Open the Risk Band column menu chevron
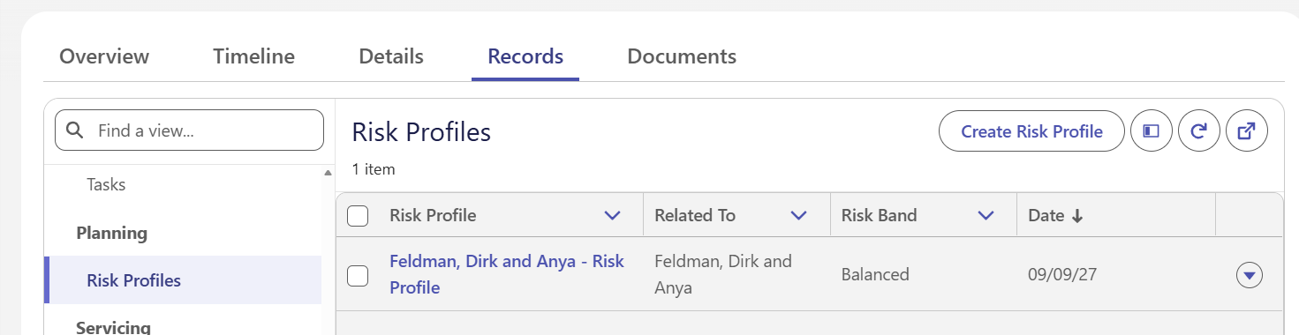 (986, 216)
